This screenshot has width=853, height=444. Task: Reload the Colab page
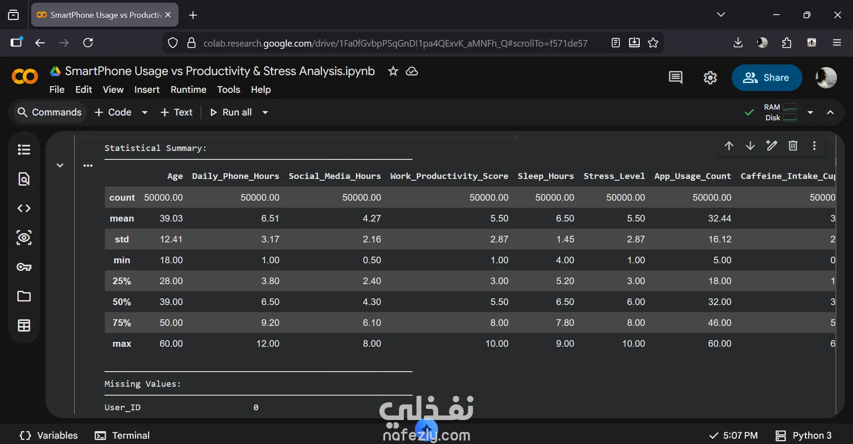[88, 43]
